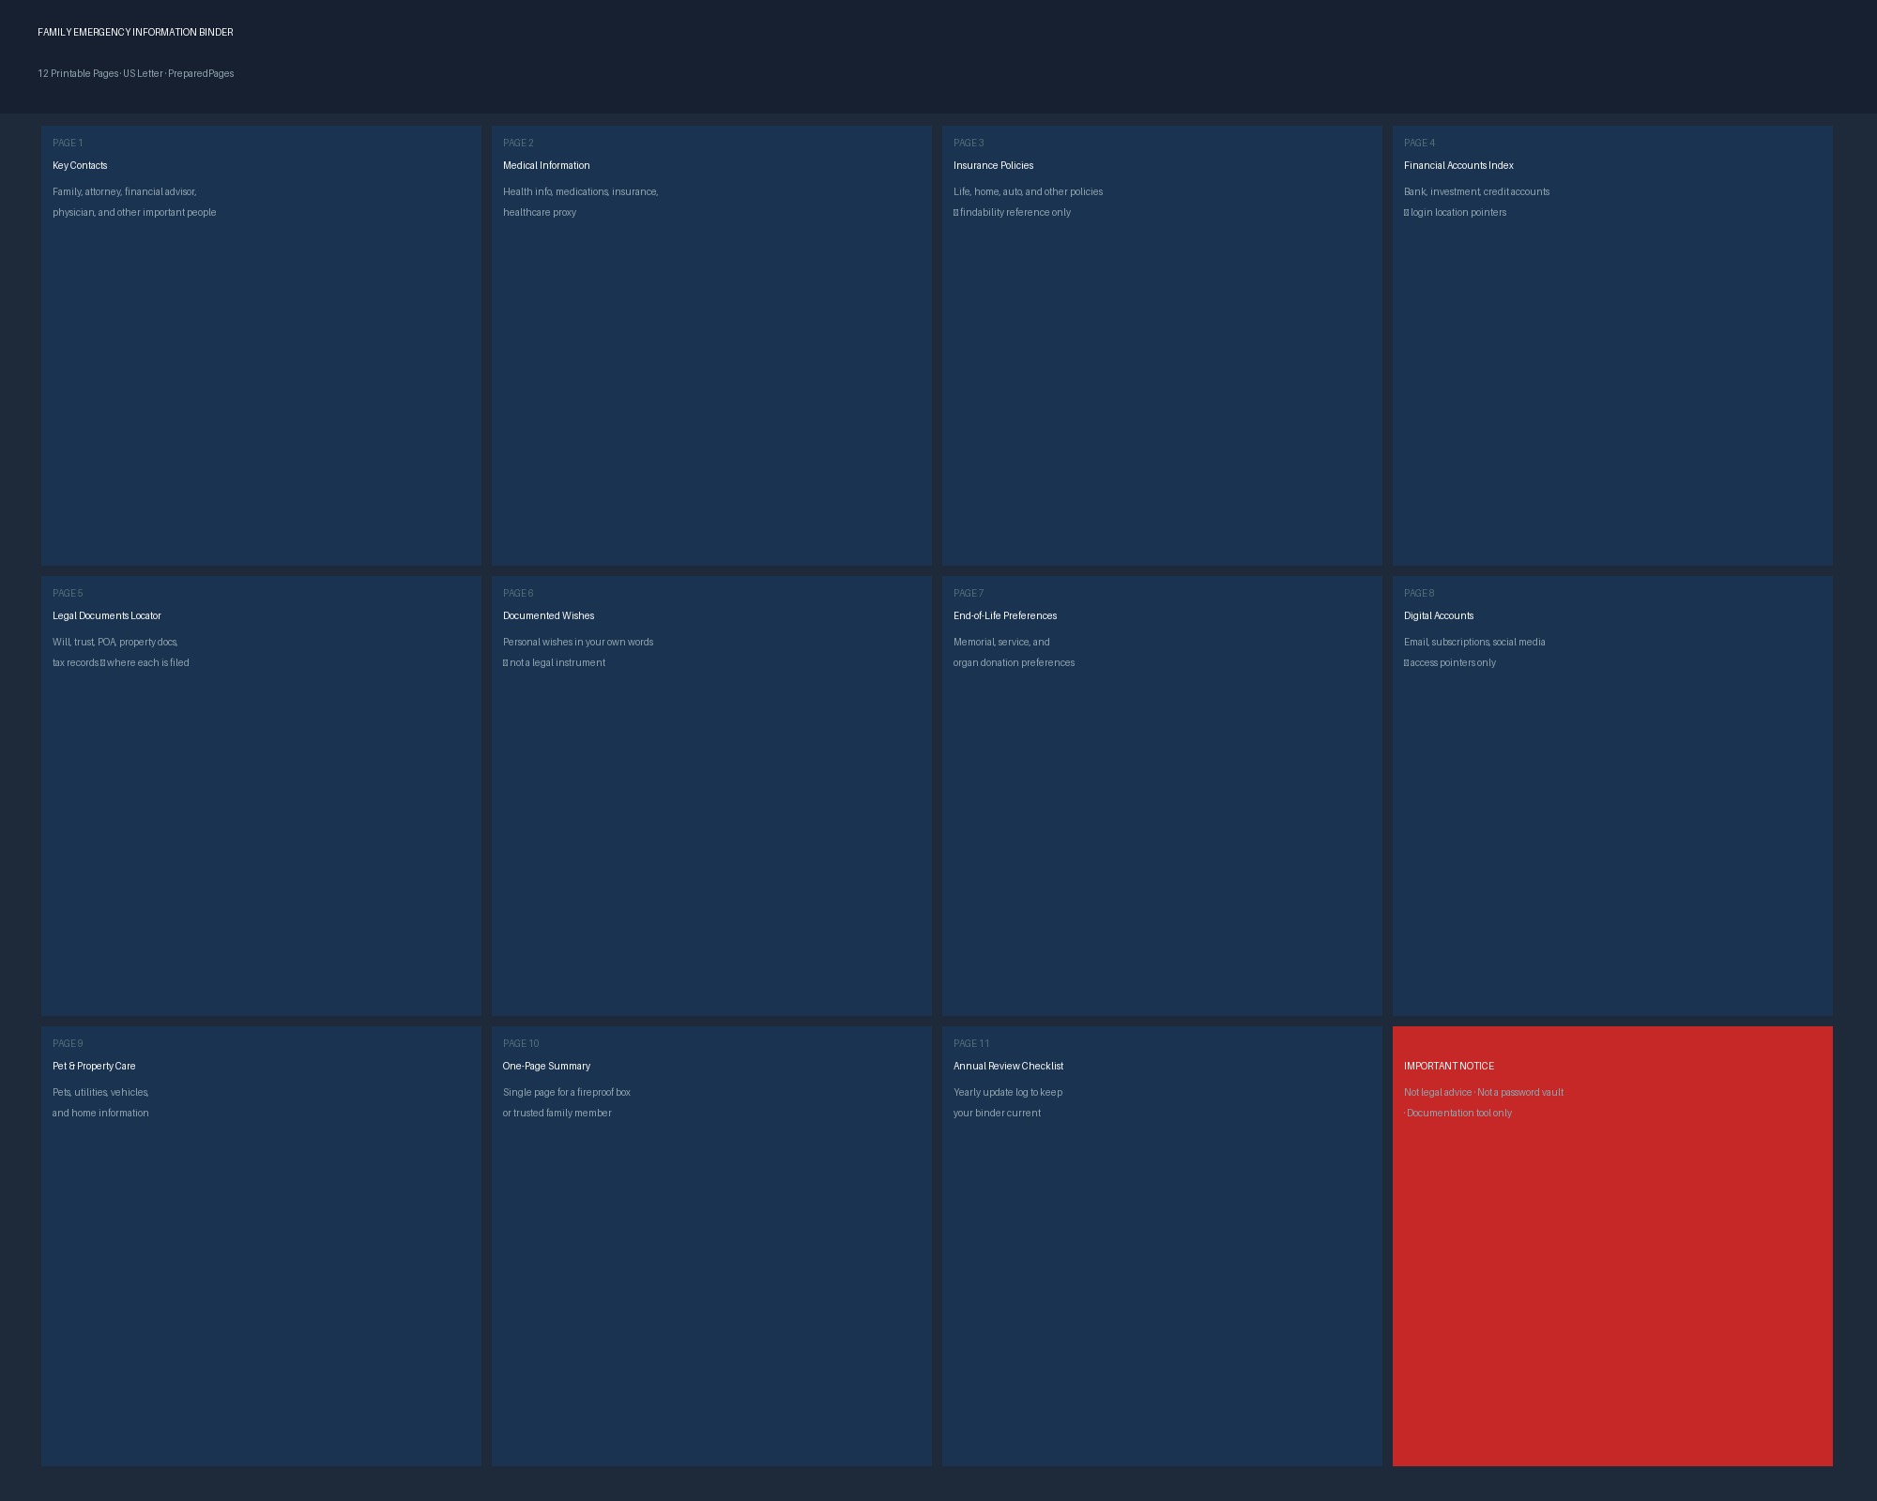The width and height of the screenshot is (1877, 1501).
Task: Open the Pet & Property Care card
Action: click(x=261, y=1246)
